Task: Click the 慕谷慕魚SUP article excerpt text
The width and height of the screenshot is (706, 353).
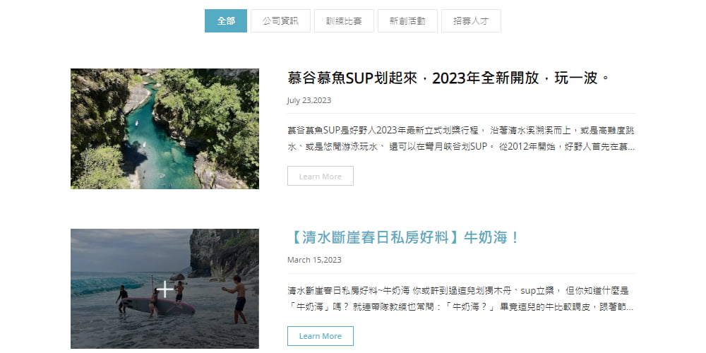Action: click(461, 138)
